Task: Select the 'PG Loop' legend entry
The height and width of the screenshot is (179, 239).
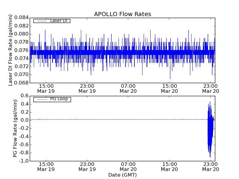Action: point(52,99)
